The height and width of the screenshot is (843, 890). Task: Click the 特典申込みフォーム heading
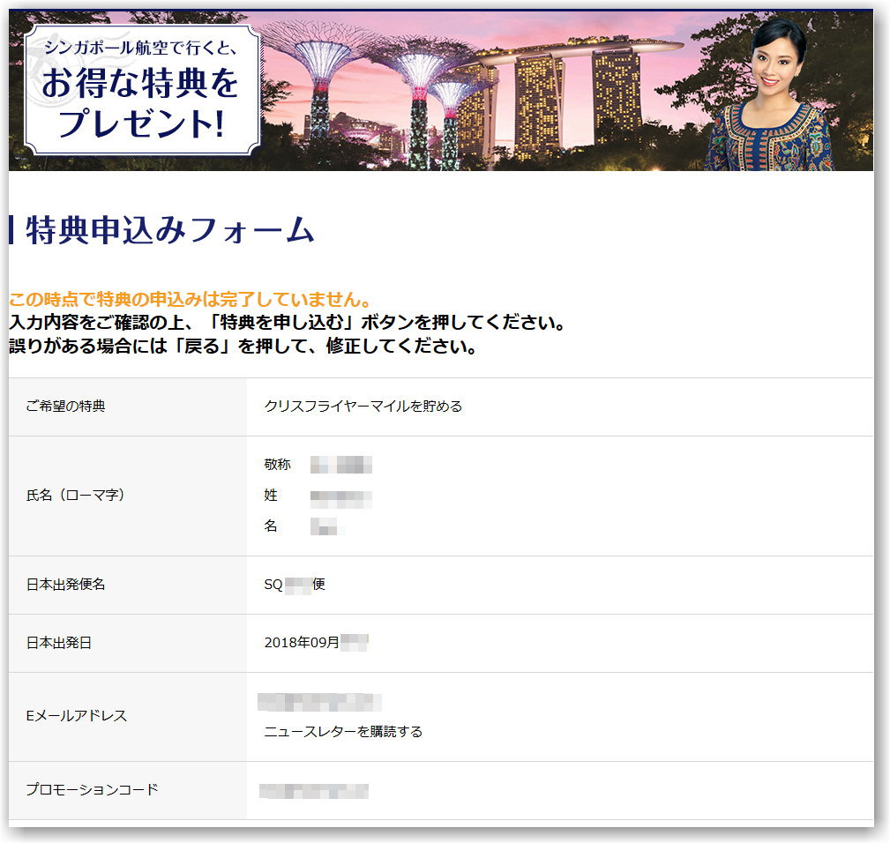click(169, 230)
